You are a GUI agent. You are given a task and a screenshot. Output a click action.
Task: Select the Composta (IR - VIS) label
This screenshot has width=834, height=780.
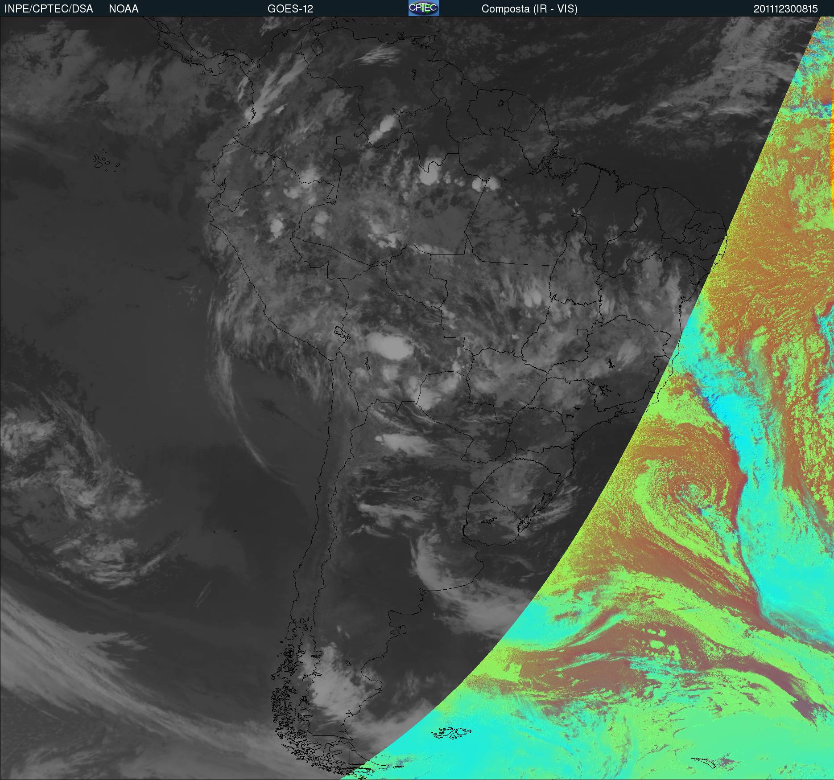coord(529,9)
